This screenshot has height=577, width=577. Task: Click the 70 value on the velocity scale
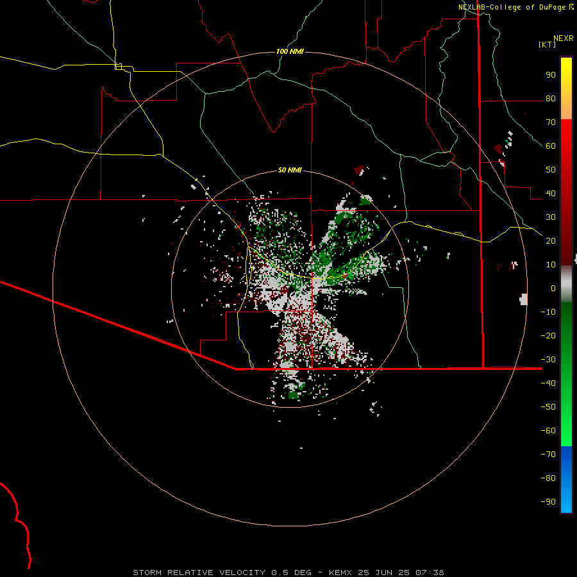point(551,122)
